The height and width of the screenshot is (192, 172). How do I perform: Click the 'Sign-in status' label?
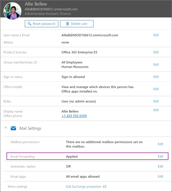pos(13,77)
